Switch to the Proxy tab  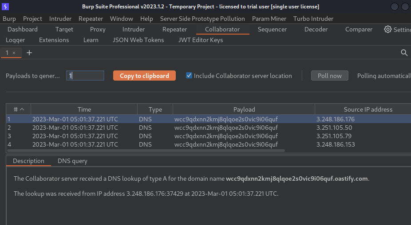click(98, 29)
